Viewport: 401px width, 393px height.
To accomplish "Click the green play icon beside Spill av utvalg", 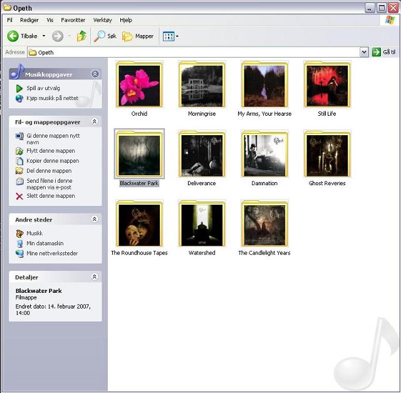I will coord(19,88).
